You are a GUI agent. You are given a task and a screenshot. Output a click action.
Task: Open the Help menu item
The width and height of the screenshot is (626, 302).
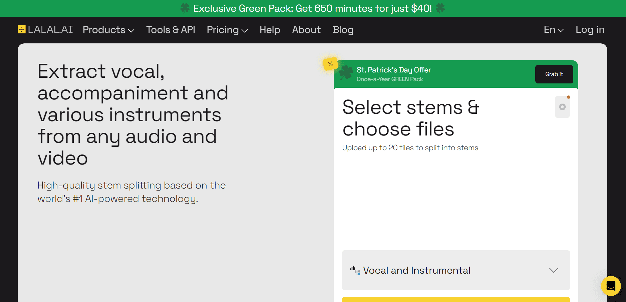point(270,30)
